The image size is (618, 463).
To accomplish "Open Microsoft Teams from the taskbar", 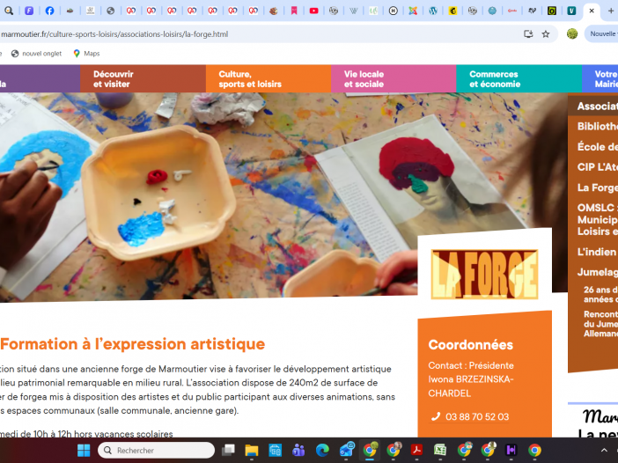I will click(298, 450).
